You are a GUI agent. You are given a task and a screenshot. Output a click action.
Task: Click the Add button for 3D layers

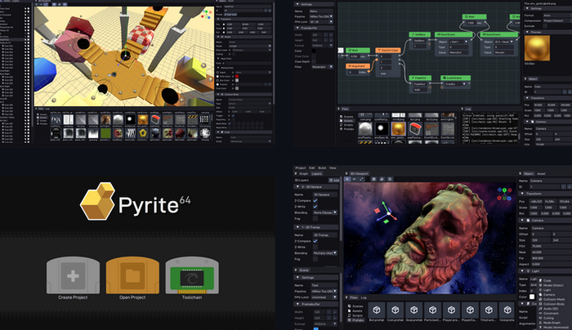pyautogui.click(x=333, y=180)
